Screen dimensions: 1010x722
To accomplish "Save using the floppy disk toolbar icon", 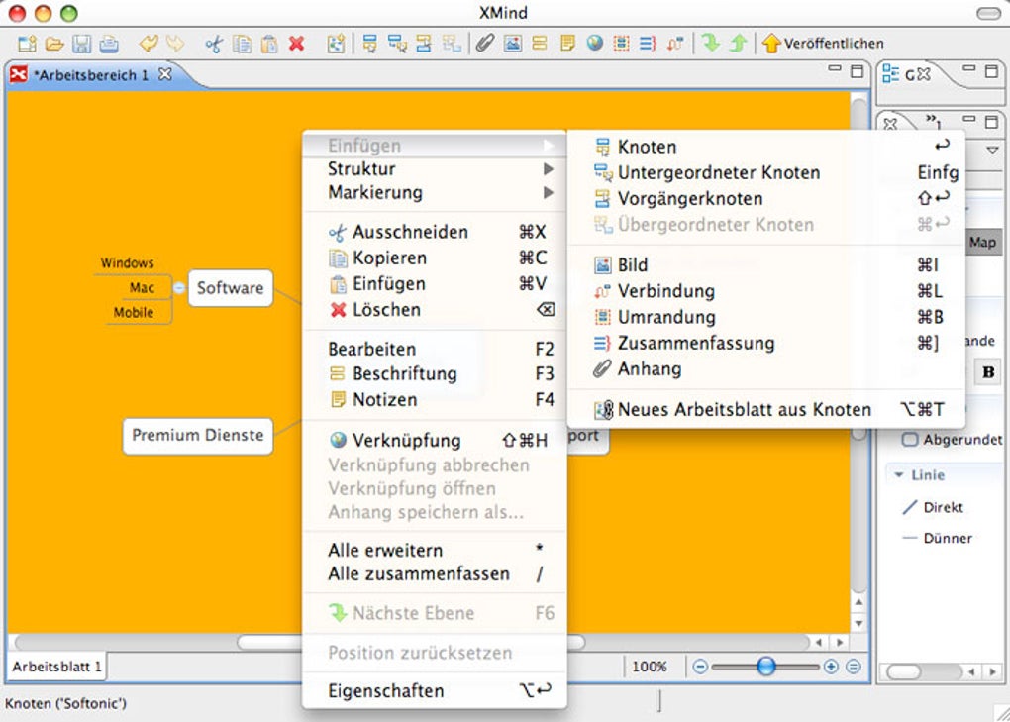I will coord(82,44).
